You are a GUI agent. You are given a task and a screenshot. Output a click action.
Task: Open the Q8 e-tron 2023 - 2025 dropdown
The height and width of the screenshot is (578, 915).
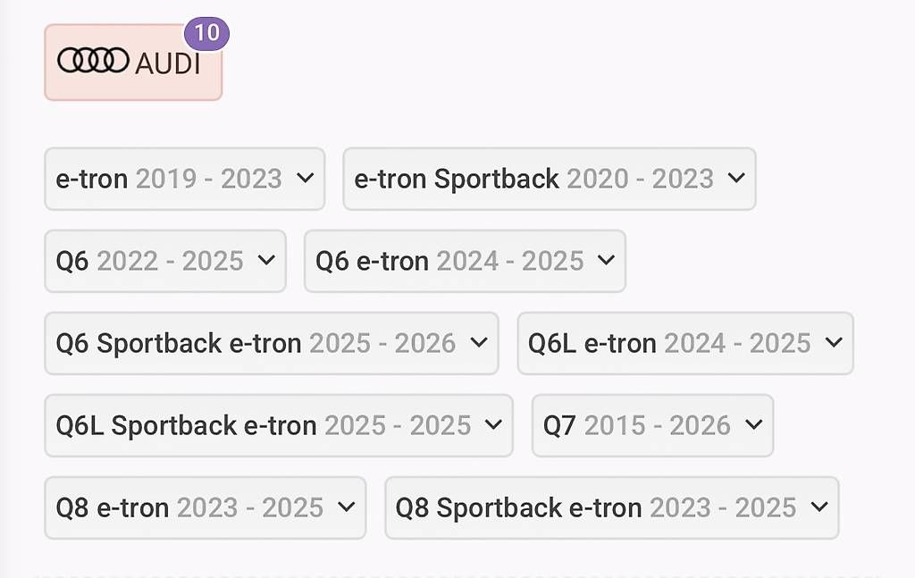tap(205, 507)
